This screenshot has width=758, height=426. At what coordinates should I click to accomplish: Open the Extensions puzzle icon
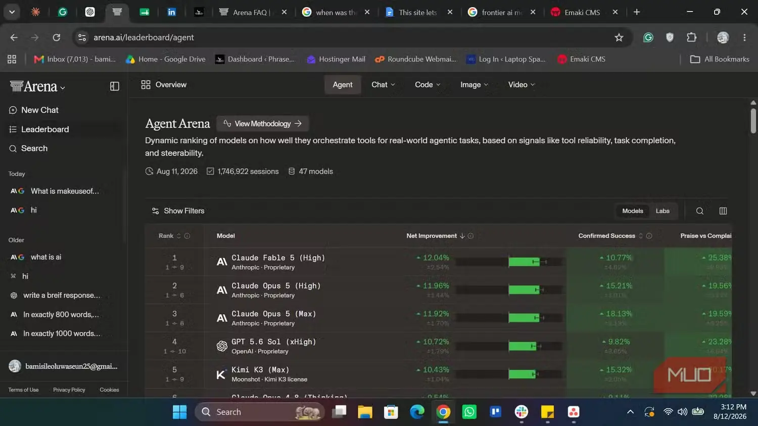[x=691, y=37]
